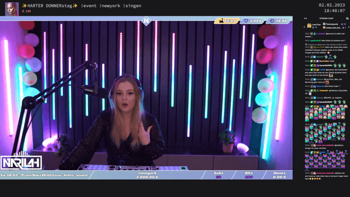Click the !newyork donation goal bar
The image size is (350, 197).
click(x=147, y=175)
